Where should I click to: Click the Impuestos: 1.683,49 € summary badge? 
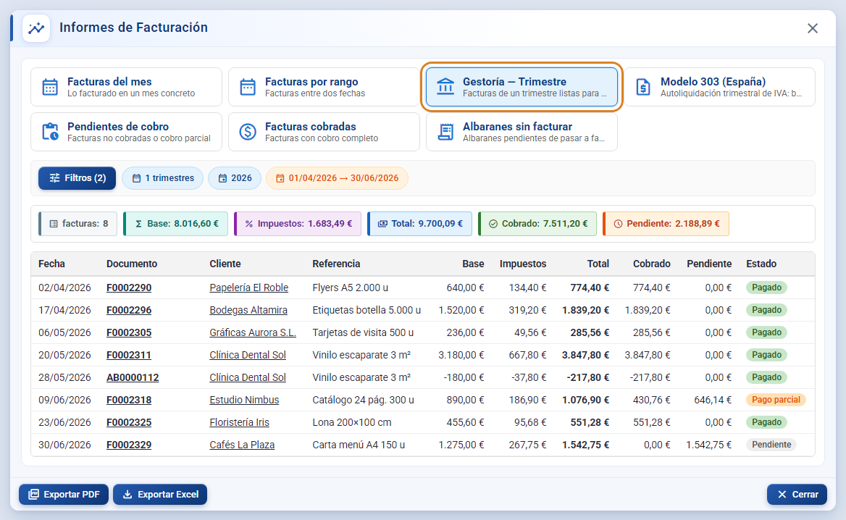click(x=298, y=223)
